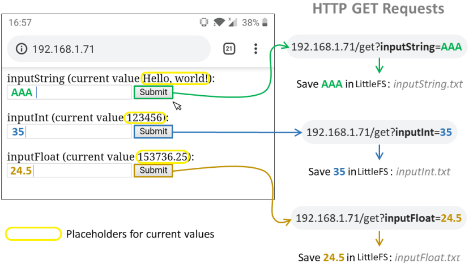Click the get?inputString=AAA request URL
The height and width of the screenshot is (263, 469).
pos(377,48)
